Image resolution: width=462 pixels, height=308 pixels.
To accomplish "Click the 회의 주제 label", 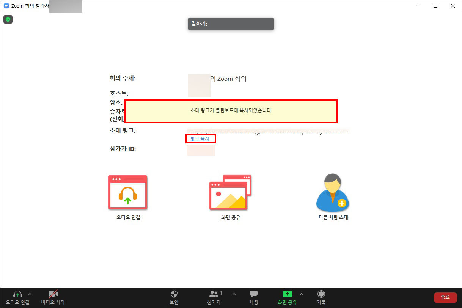I will click(123, 79).
